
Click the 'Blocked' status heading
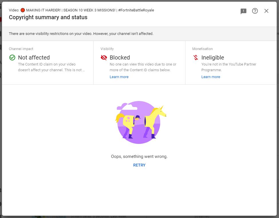point(120,58)
